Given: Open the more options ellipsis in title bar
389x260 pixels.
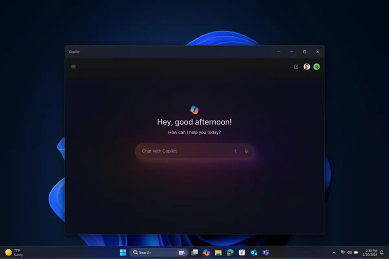Looking at the screenshot, I should [279, 52].
